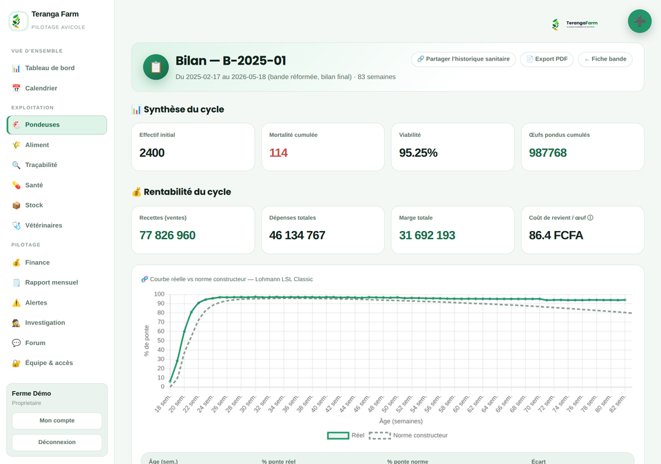Click the Santé pill icon
The width and height of the screenshot is (661, 464).
click(17, 186)
